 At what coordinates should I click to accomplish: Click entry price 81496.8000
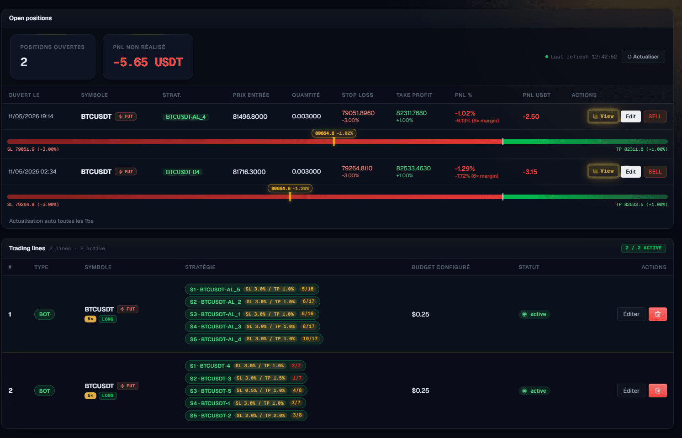250,116
